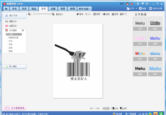Log in with Weibo icon in title bar

(132, 4)
